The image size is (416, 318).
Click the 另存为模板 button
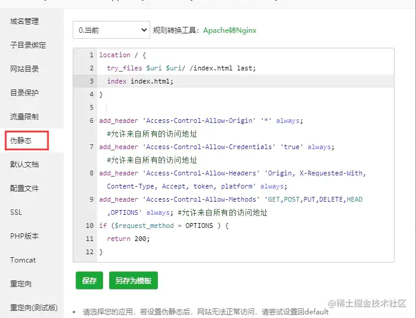point(134,280)
